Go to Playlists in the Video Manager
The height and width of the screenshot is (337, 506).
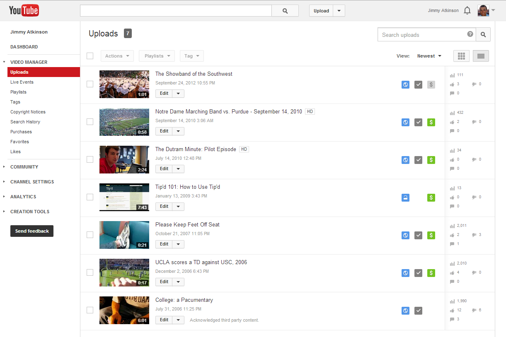tap(18, 92)
